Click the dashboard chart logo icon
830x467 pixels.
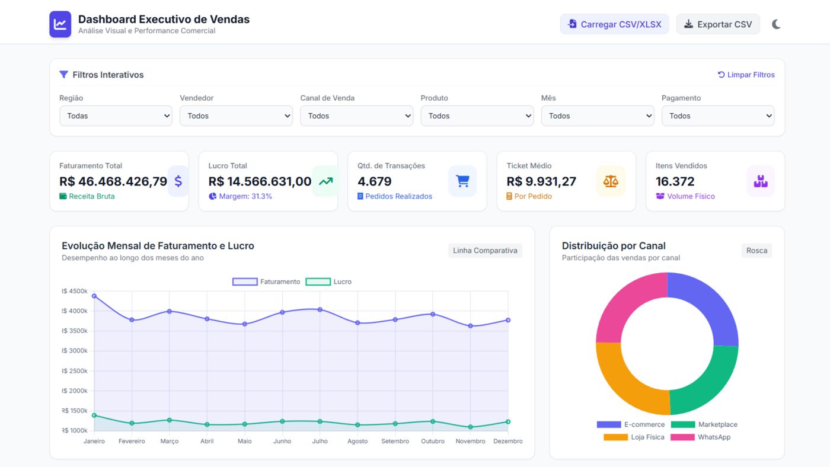pos(60,24)
